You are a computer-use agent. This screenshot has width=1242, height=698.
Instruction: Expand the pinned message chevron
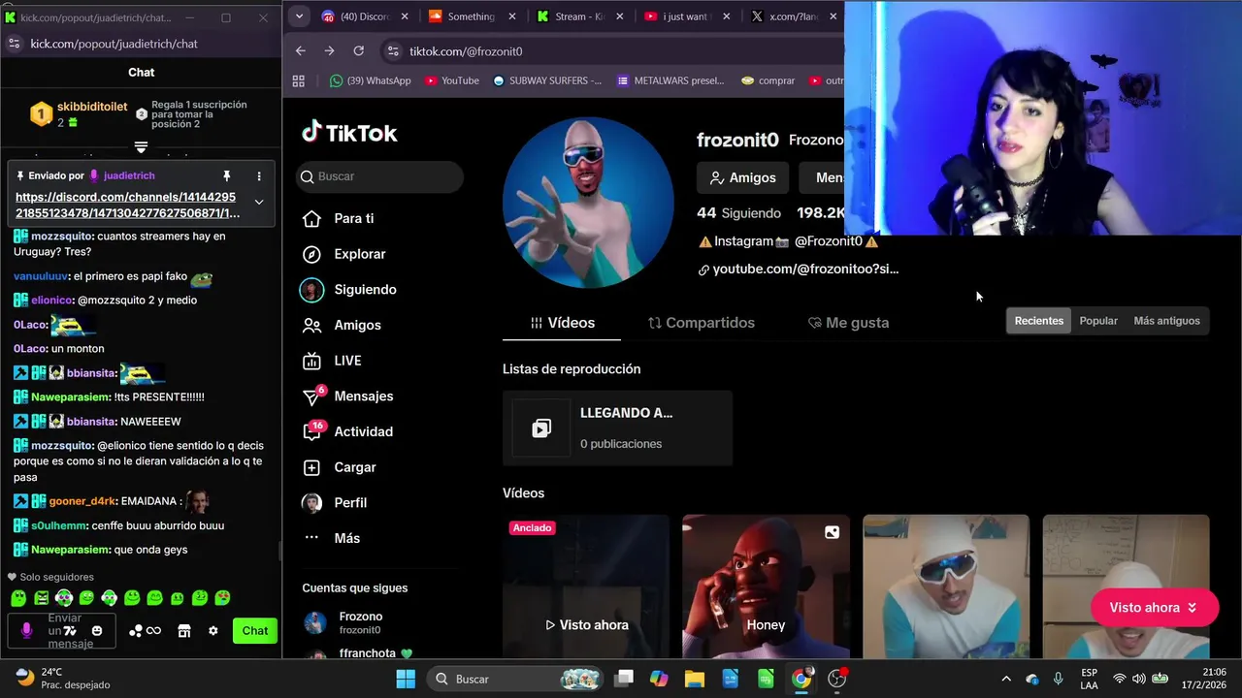coord(259,202)
